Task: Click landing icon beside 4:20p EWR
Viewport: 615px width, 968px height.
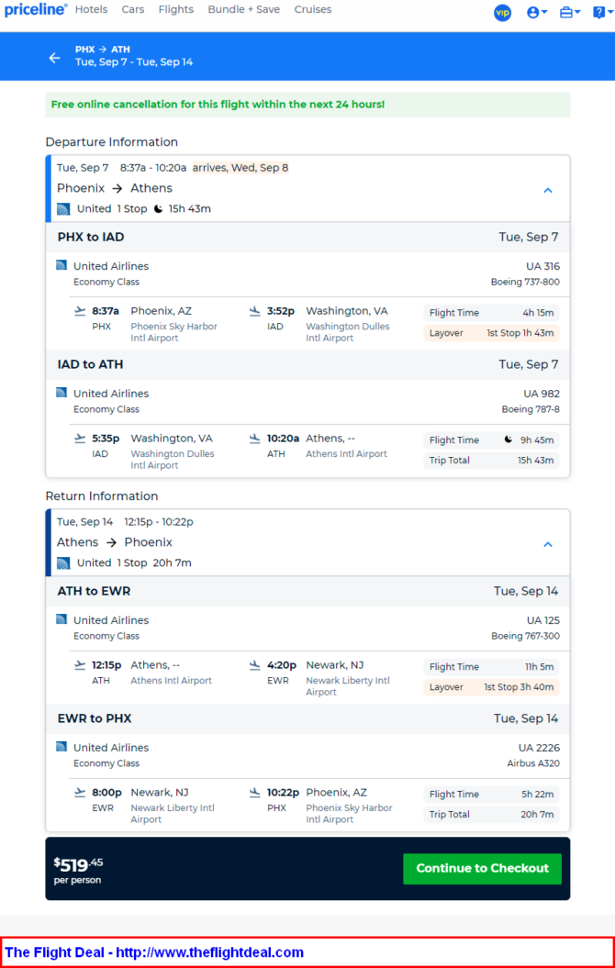Action: click(254, 665)
